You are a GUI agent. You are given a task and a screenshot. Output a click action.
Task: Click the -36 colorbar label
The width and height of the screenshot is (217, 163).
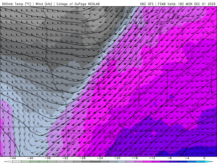click(x=47, y=158)
